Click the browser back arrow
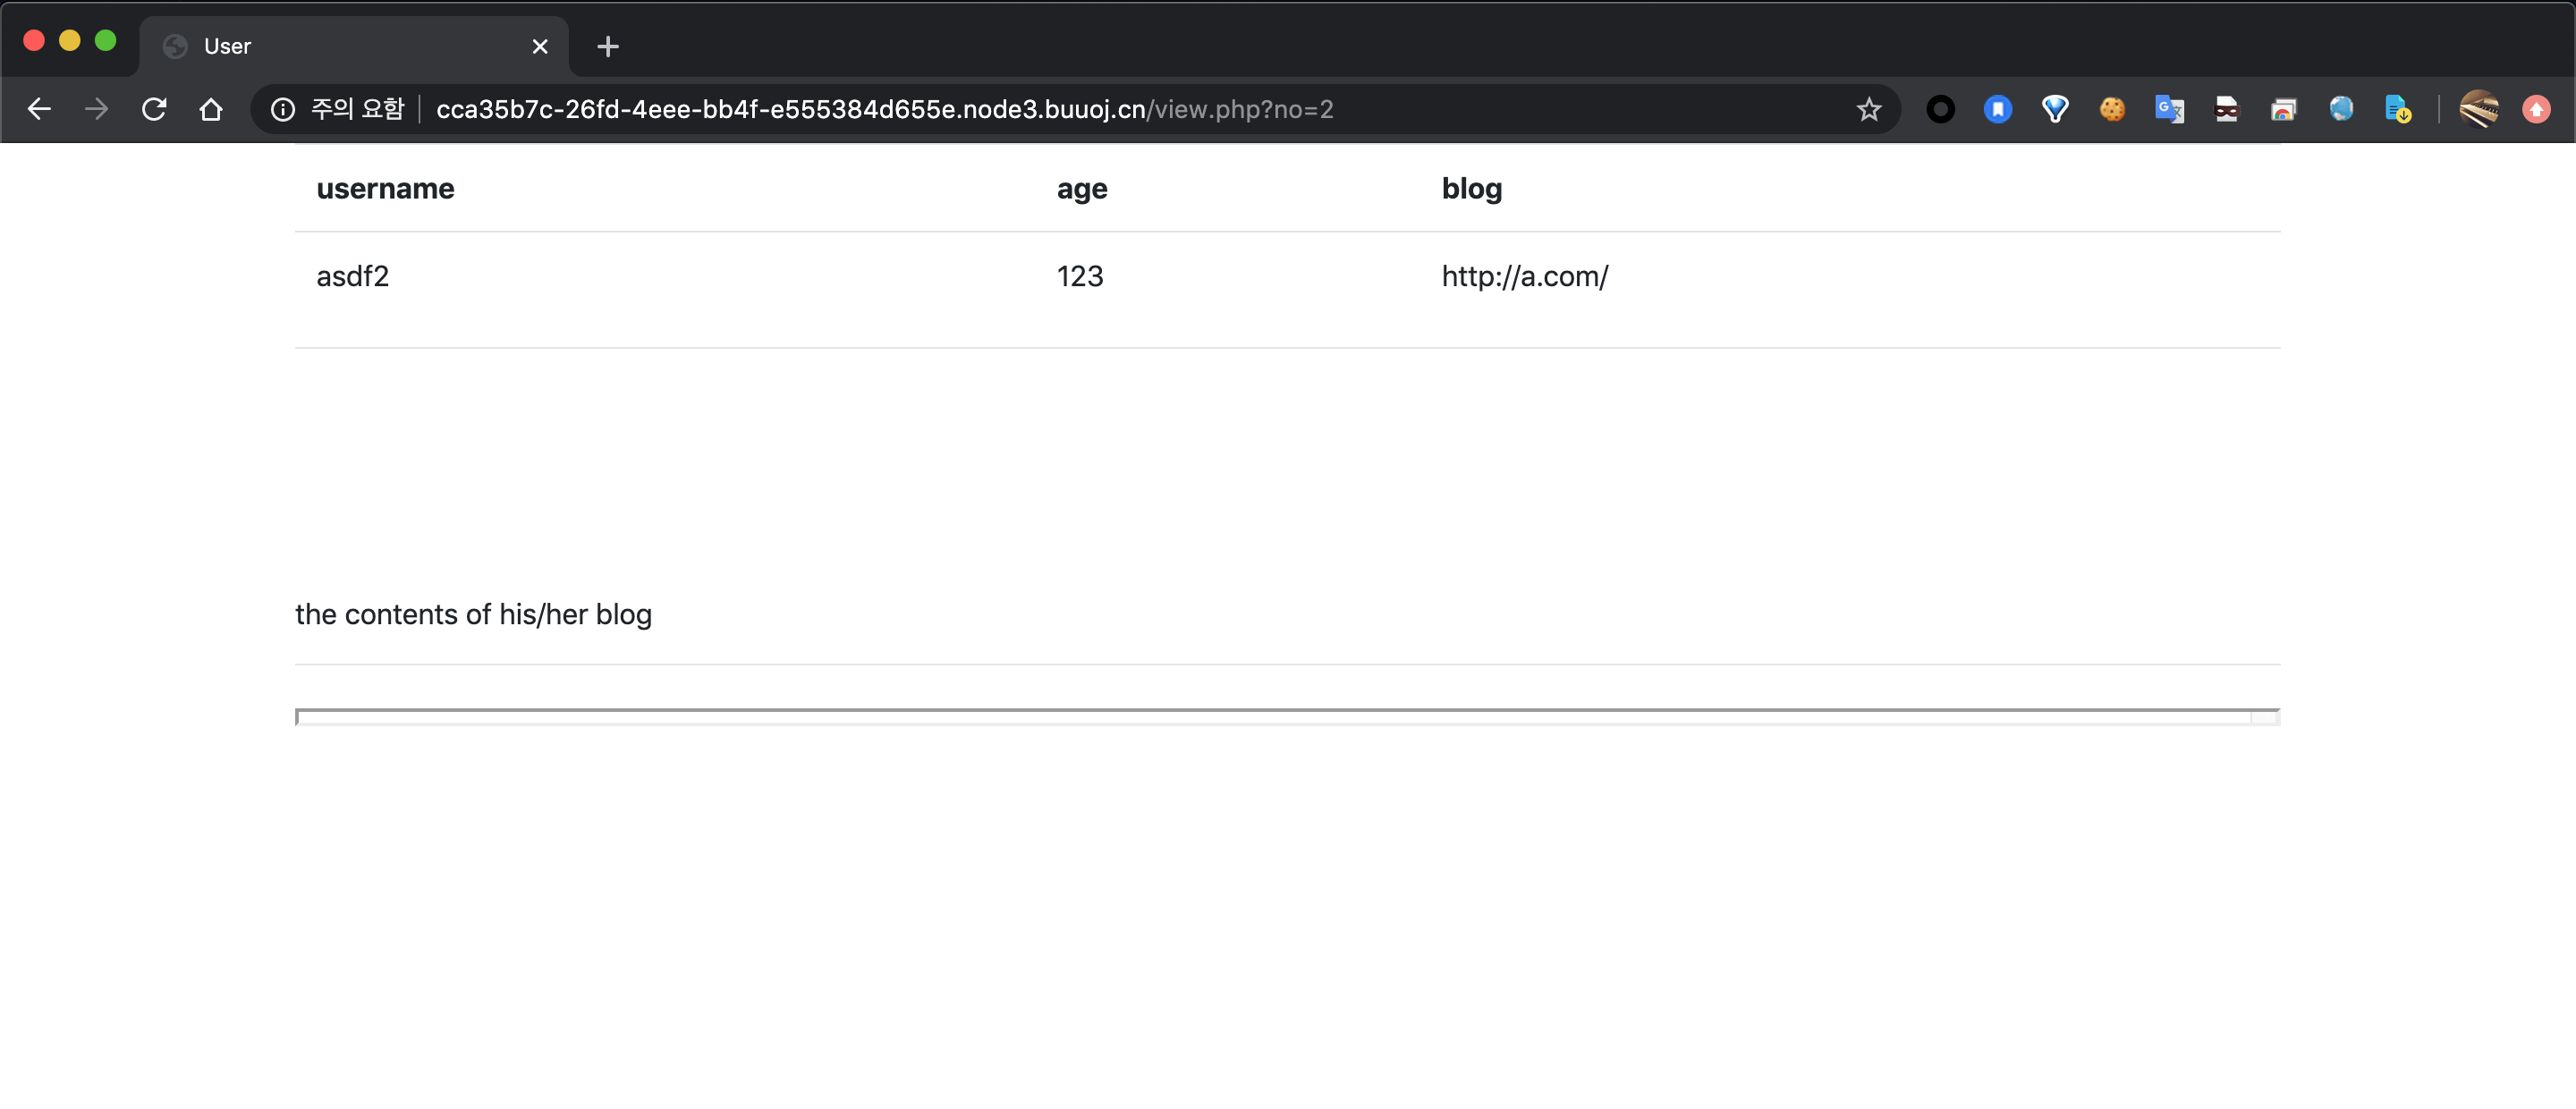Image resolution: width=2576 pixels, height=1109 pixels. tap(39, 109)
